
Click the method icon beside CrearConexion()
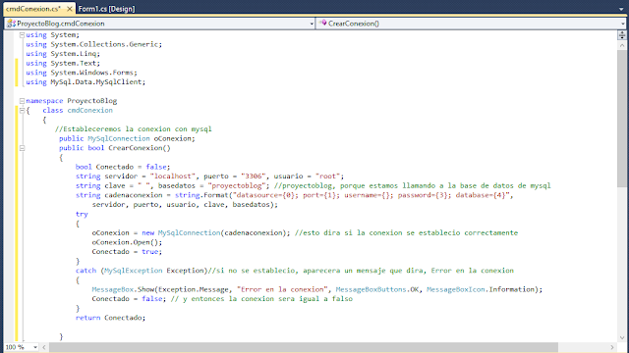(x=323, y=24)
